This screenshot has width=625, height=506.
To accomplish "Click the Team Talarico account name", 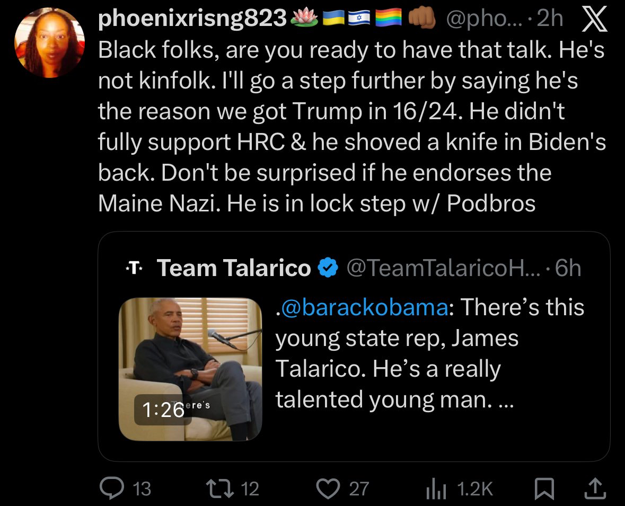I will point(234,269).
